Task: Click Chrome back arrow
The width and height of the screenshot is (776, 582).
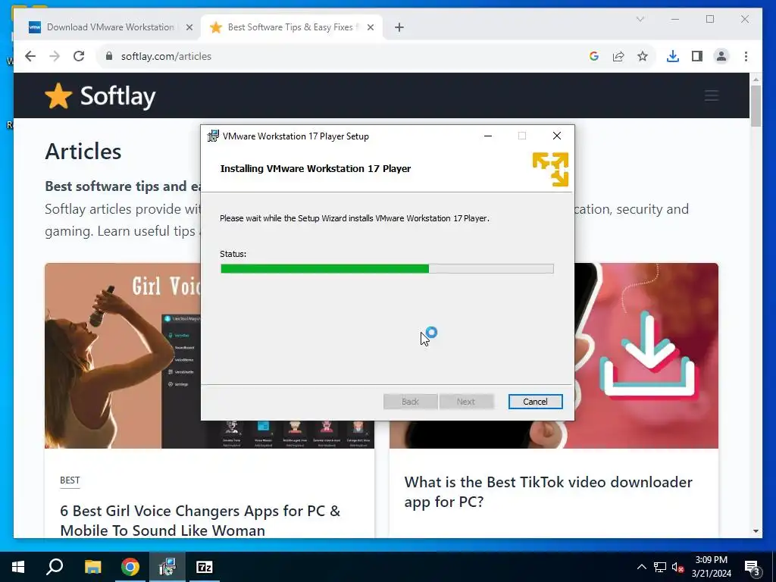Action: pos(30,56)
